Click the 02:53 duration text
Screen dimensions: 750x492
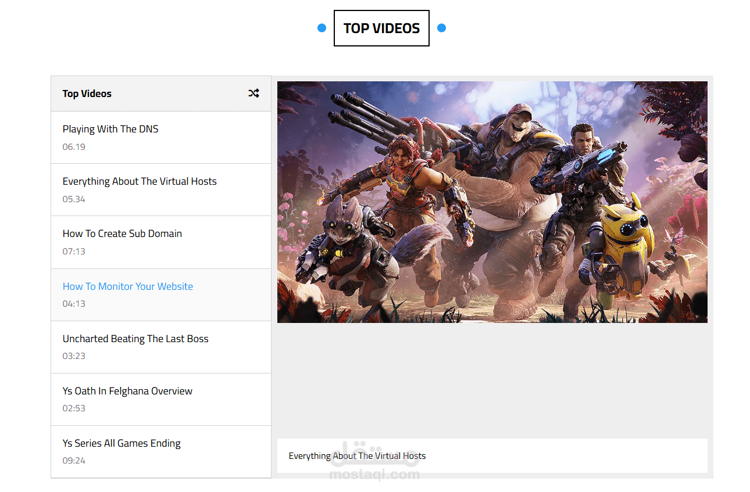click(x=74, y=408)
